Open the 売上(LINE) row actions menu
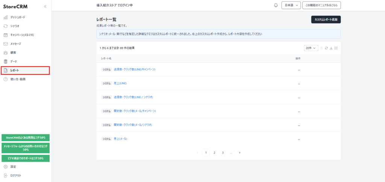The image size is (385, 182). click(299, 83)
